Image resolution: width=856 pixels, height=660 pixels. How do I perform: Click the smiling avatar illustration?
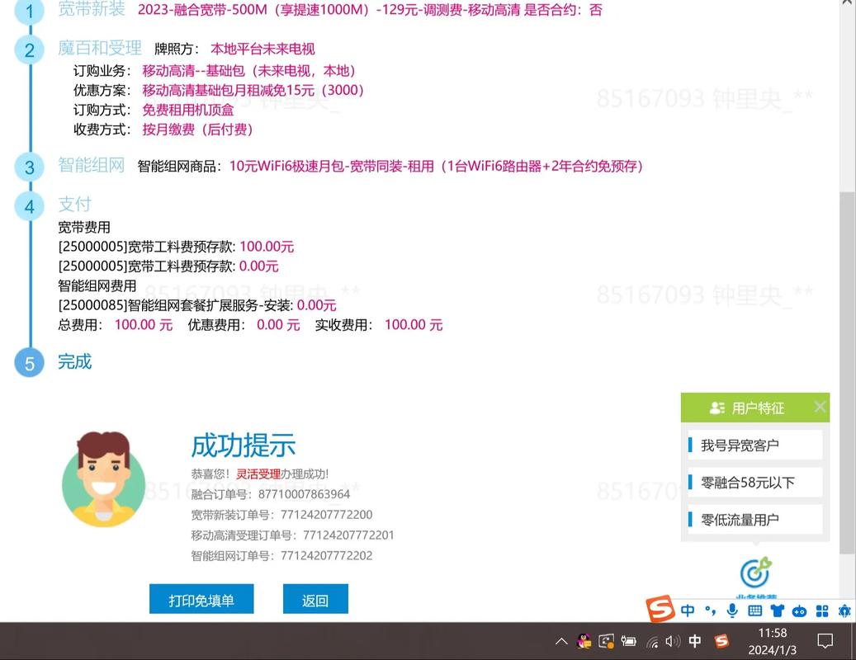tap(104, 478)
